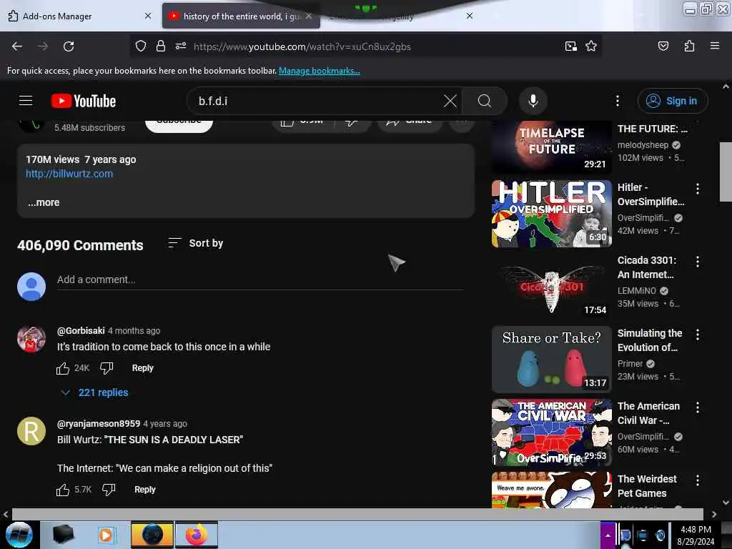Like the Gorbisaki comment
This screenshot has width=732, height=549.
pos(63,368)
